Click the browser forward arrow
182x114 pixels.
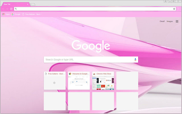[7, 9]
